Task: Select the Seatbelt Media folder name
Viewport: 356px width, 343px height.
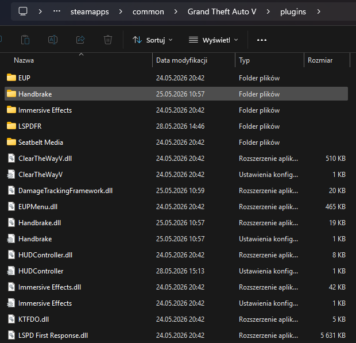Action: [x=41, y=142]
